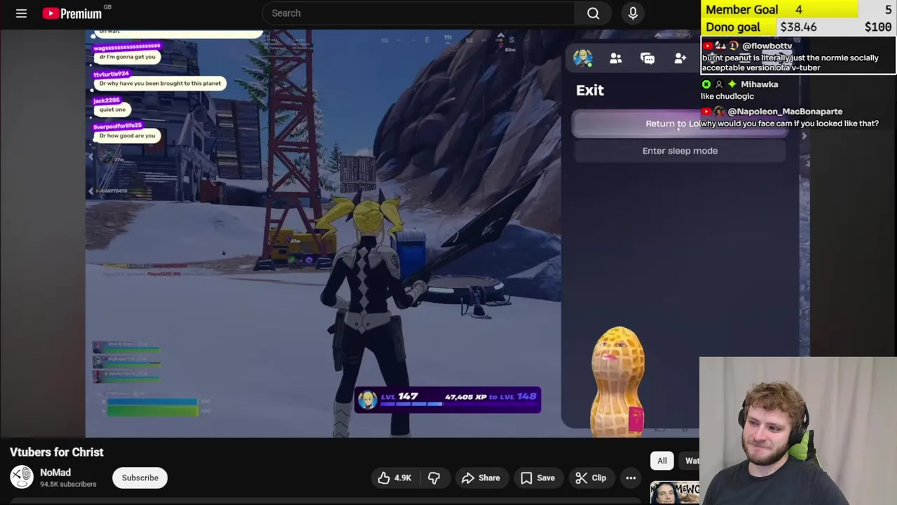This screenshot has width=897, height=505.
Task: Click the Search input field
Action: 419,13
